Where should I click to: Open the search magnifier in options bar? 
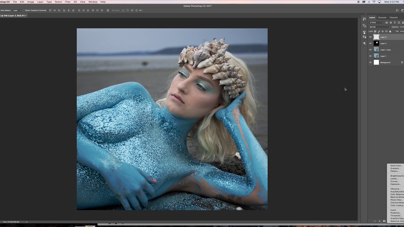click(x=397, y=10)
